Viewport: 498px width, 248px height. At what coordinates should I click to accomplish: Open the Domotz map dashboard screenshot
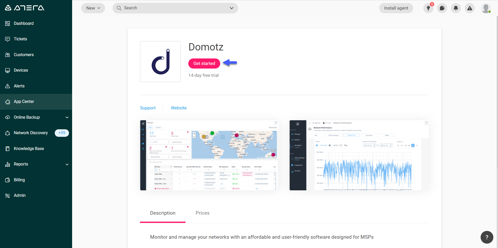[209, 155]
